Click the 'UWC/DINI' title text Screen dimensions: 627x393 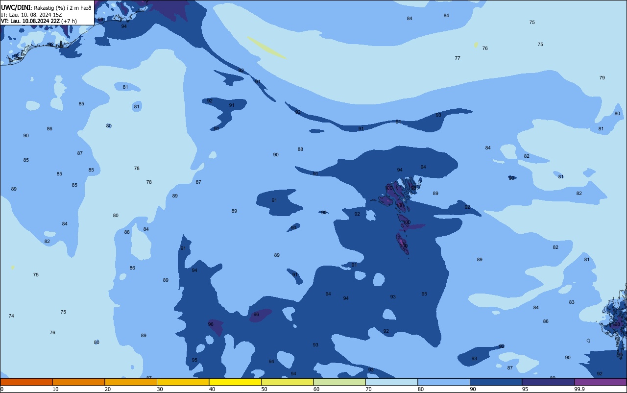click(16, 7)
